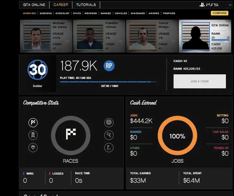This screenshot has width=234, height=196.
Task: Expand the PS5 platform dropdown
Action: click(230, 5)
